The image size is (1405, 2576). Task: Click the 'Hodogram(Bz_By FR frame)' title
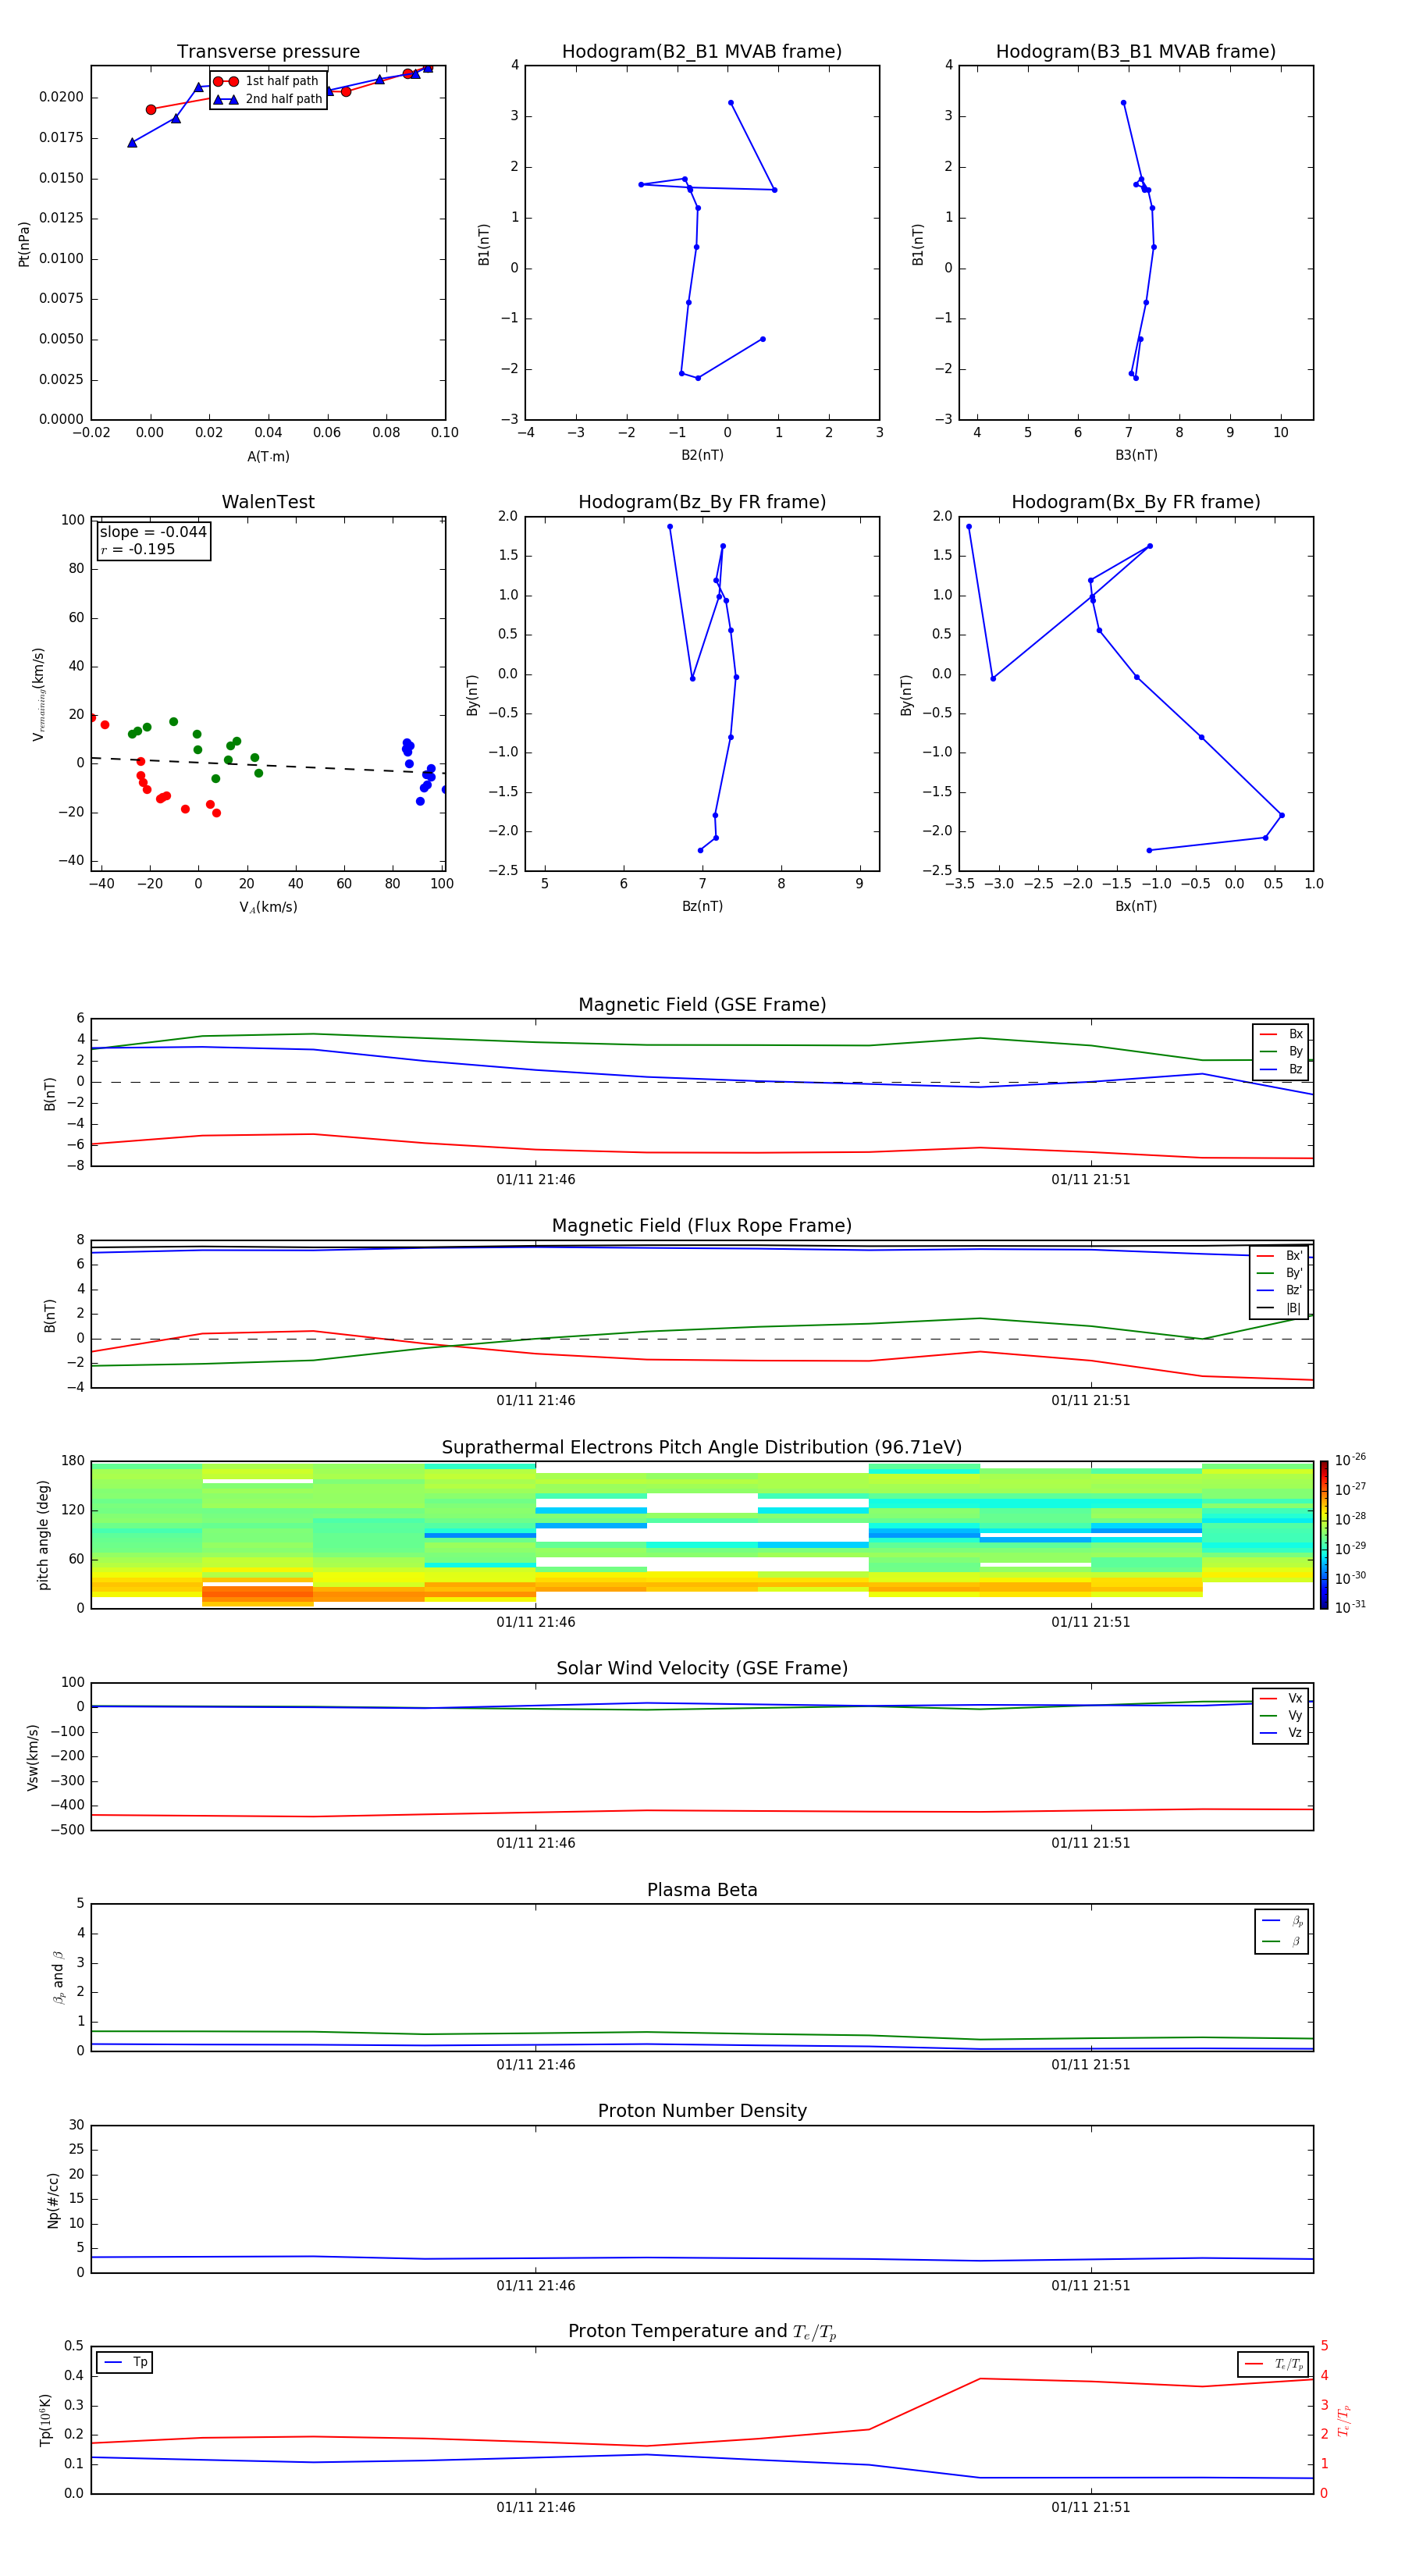702,502
